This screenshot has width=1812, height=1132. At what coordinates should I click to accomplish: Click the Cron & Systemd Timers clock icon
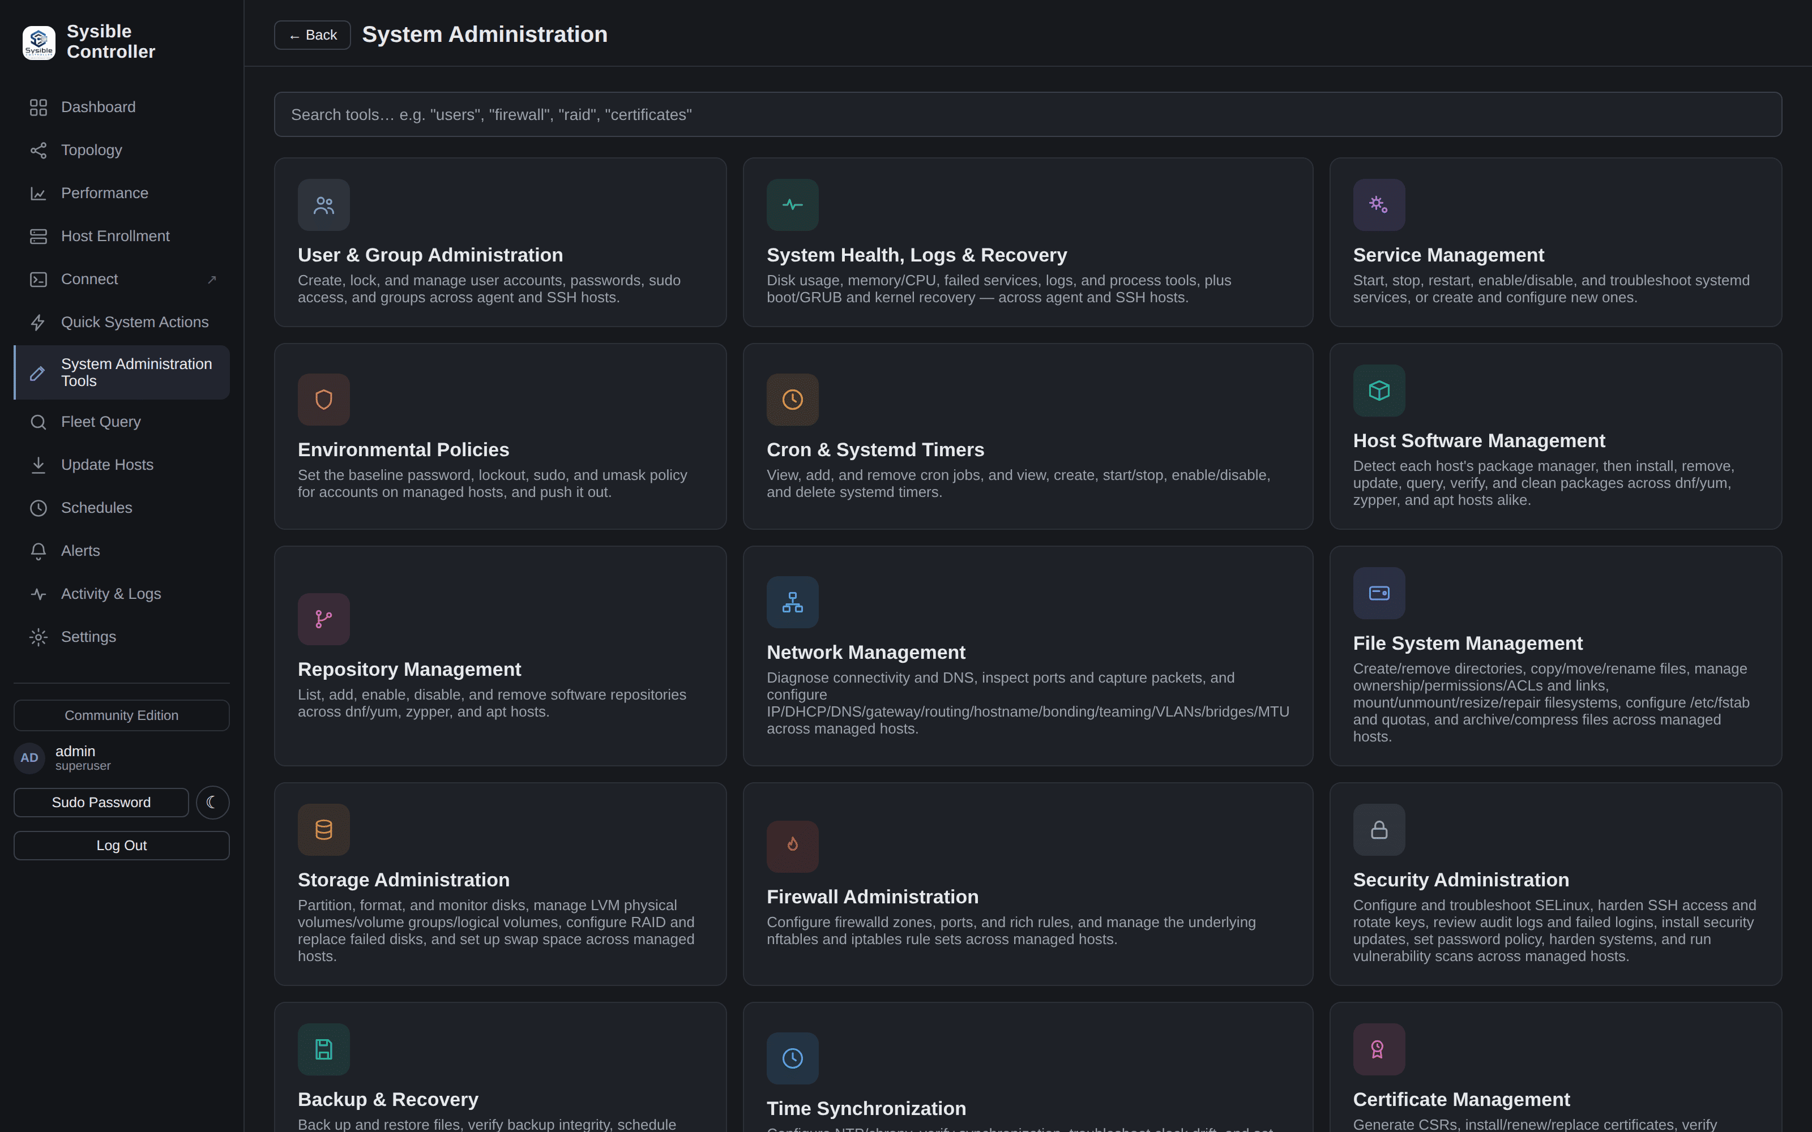792,400
